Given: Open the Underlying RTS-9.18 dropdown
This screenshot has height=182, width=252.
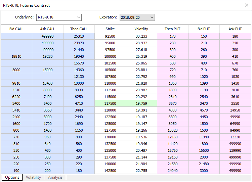Looking at the screenshot, I should (59, 17).
